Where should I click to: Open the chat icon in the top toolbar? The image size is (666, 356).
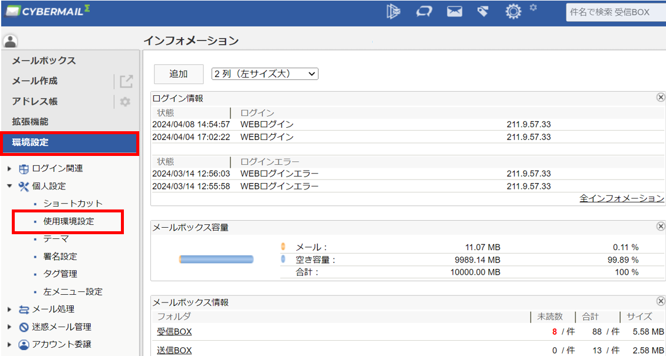(x=424, y=11)
